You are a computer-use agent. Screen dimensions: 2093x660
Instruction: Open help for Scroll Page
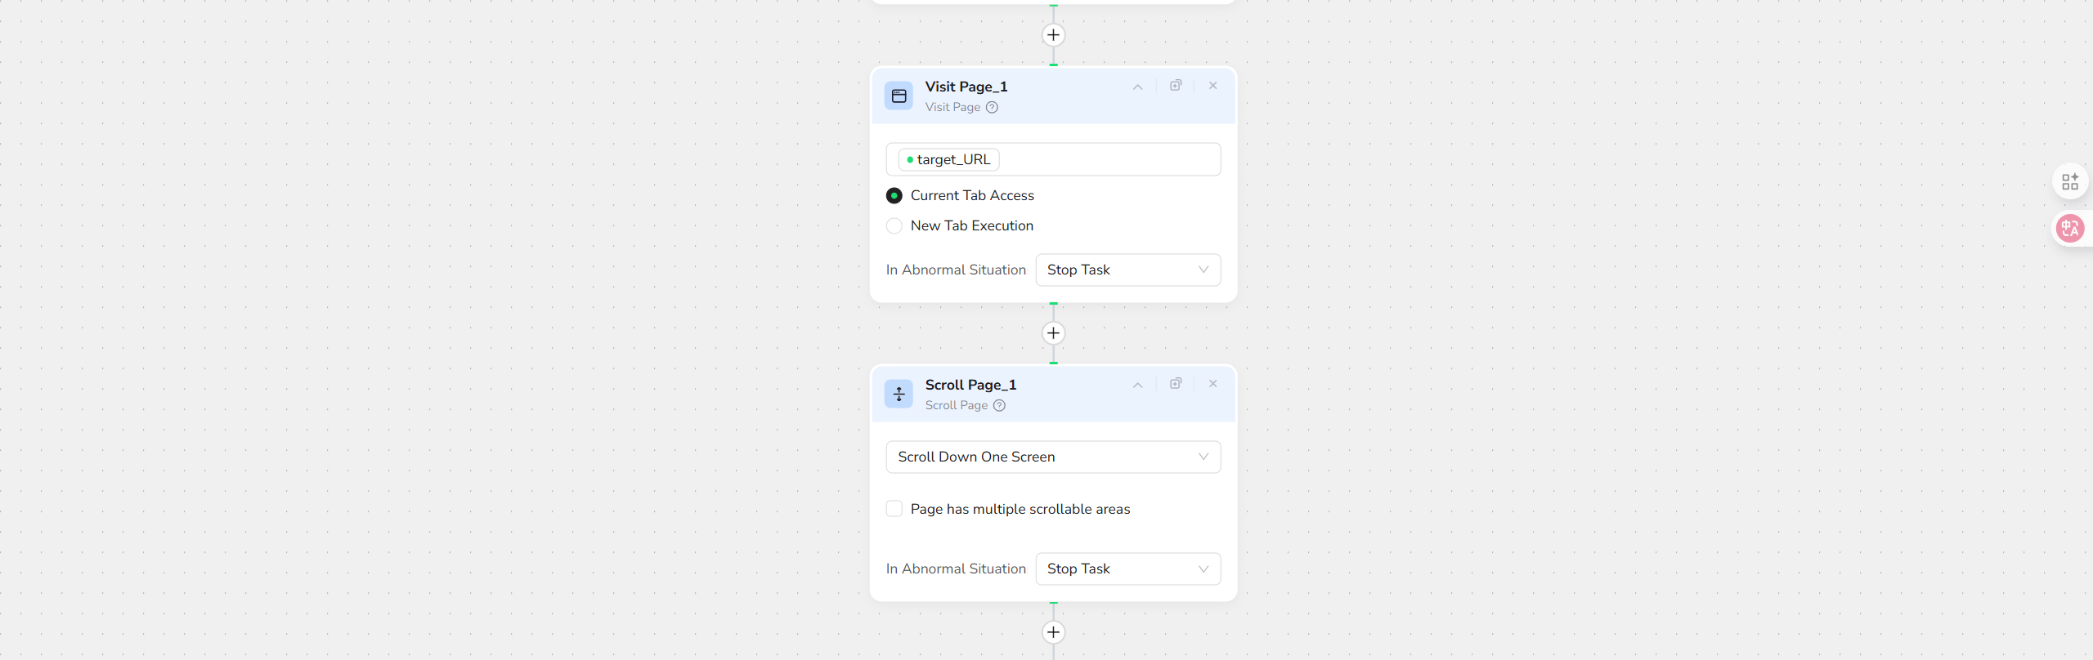click(999, 405)
